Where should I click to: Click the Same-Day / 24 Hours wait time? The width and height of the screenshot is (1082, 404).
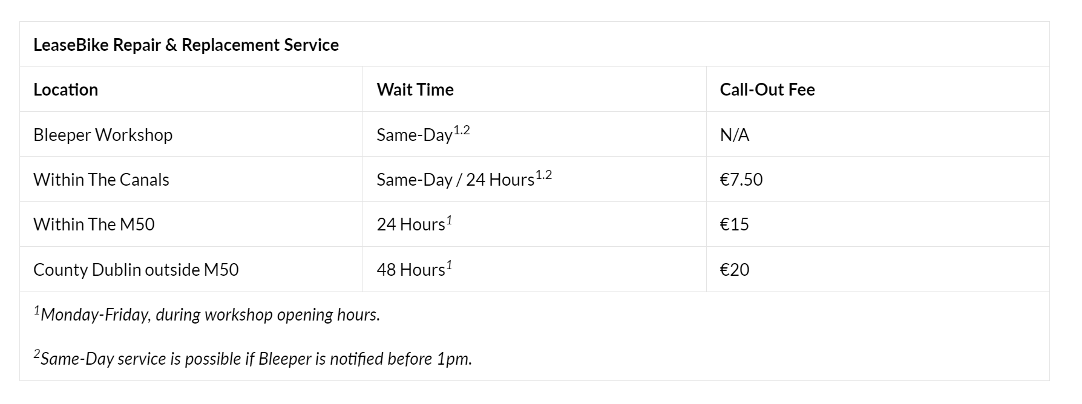coord(455,180)
